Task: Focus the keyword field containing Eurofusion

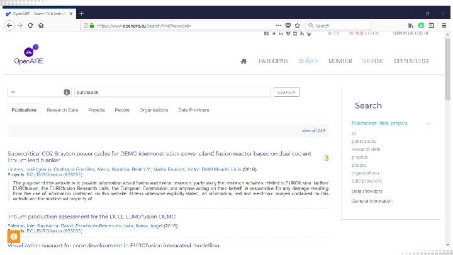Action: [x=172, y=92]
